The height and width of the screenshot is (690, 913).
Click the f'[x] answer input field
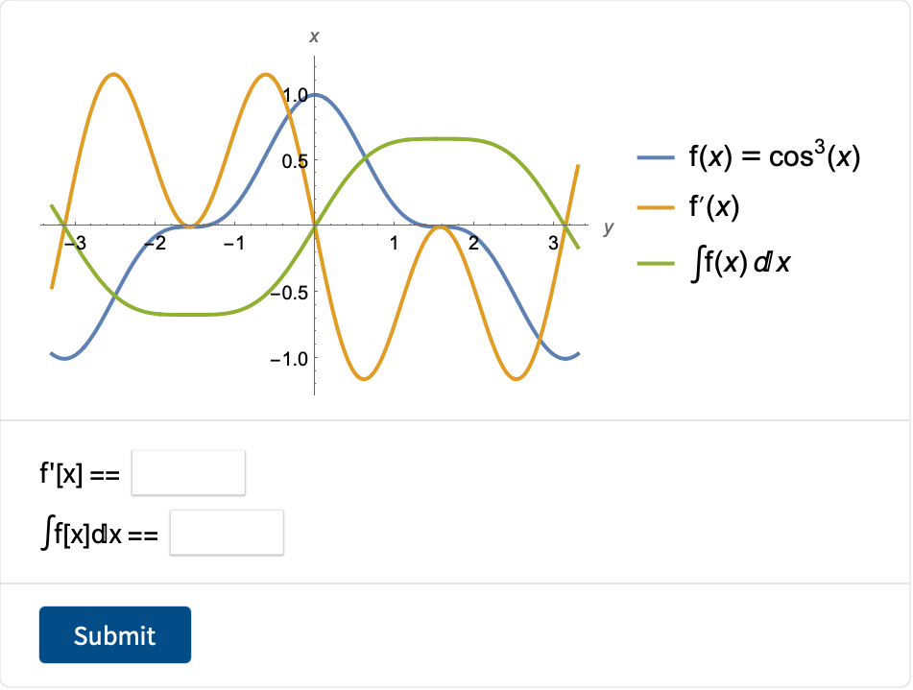click(x=189, y=473)
